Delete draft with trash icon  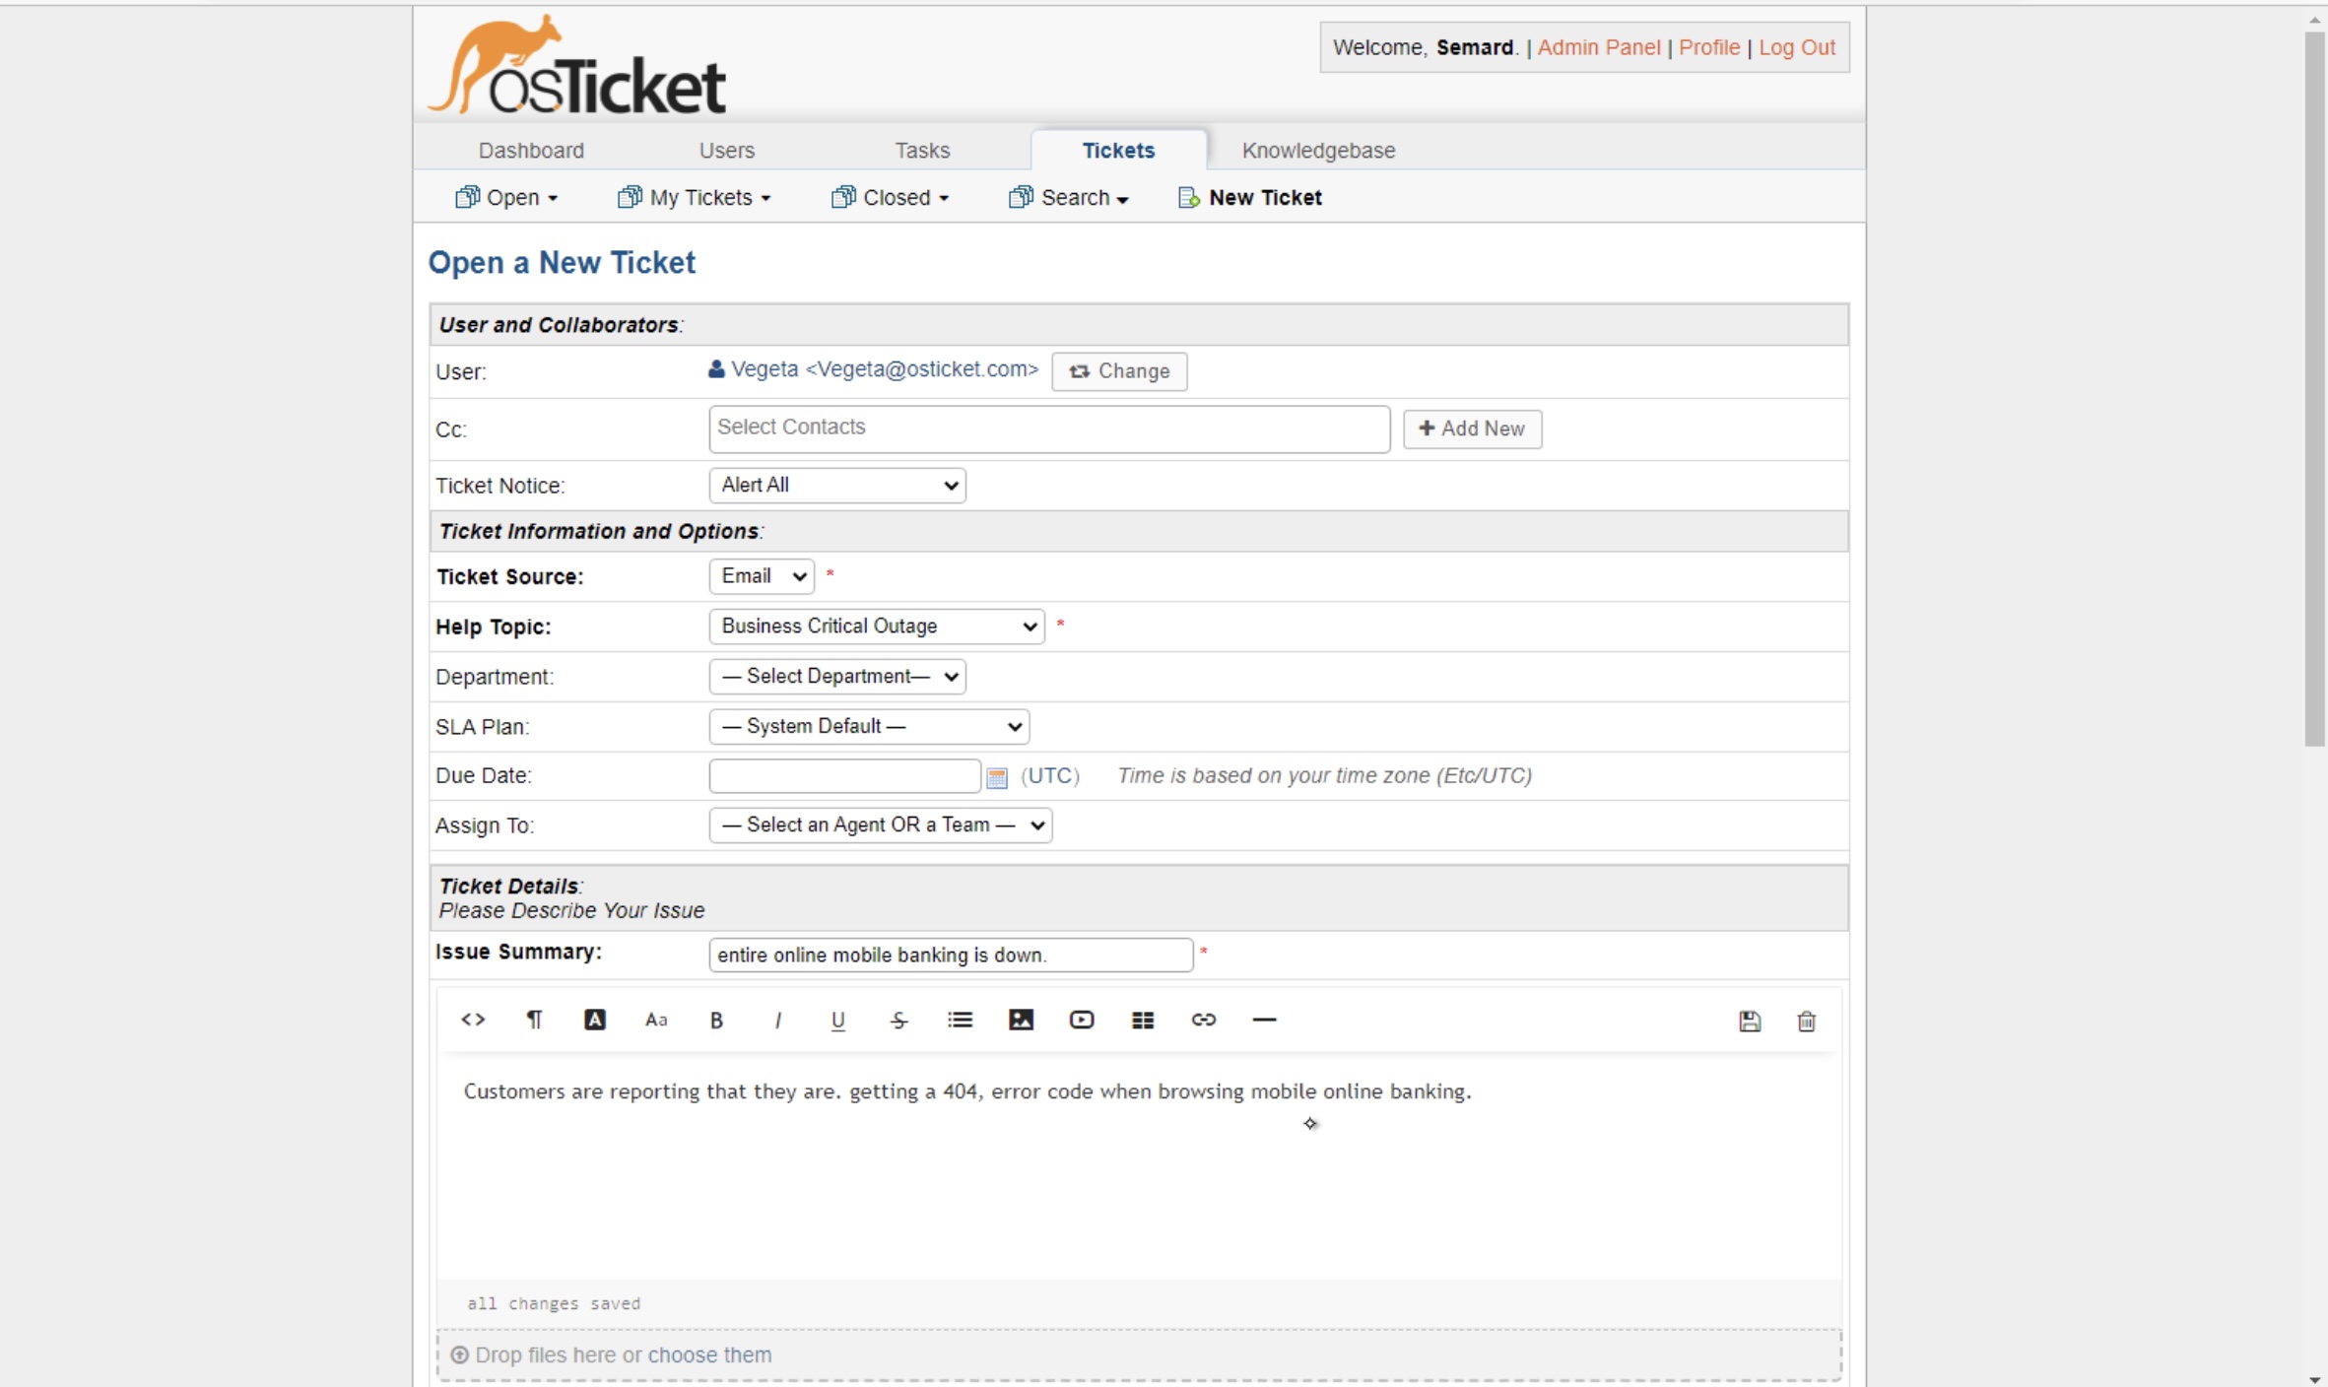click(1806, 1022)
